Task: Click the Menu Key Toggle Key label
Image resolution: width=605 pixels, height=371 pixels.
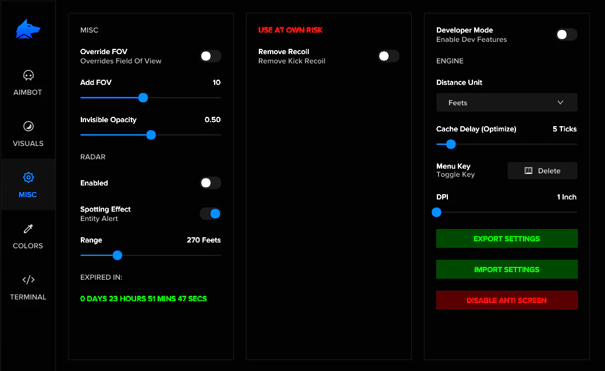Action: [455, 170]
